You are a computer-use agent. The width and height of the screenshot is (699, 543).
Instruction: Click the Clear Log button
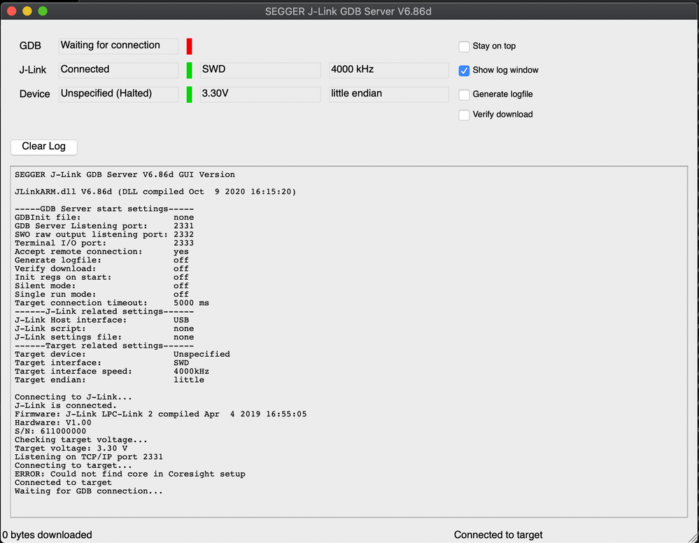click(x=43, y=147)
